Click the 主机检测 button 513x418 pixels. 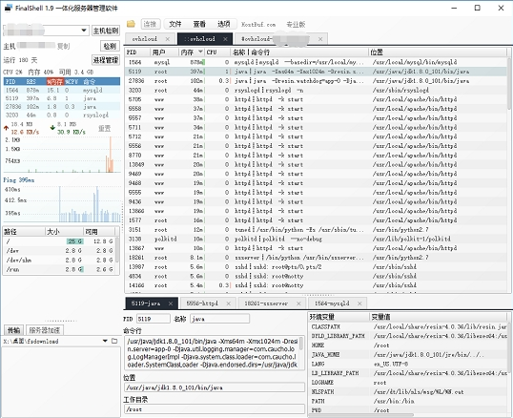(105, 31)
